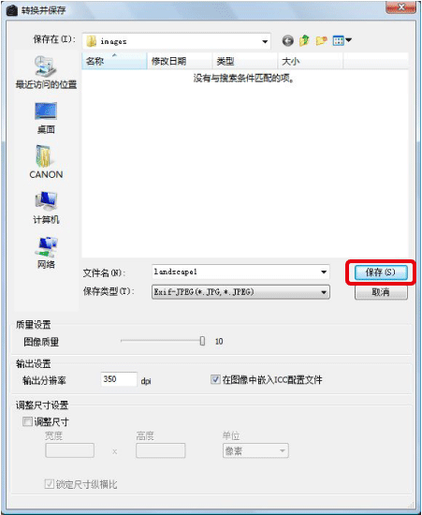This screenshot has height=515, width=422.
Task: Sort by 名称 column header
Action: click(114, 61)
